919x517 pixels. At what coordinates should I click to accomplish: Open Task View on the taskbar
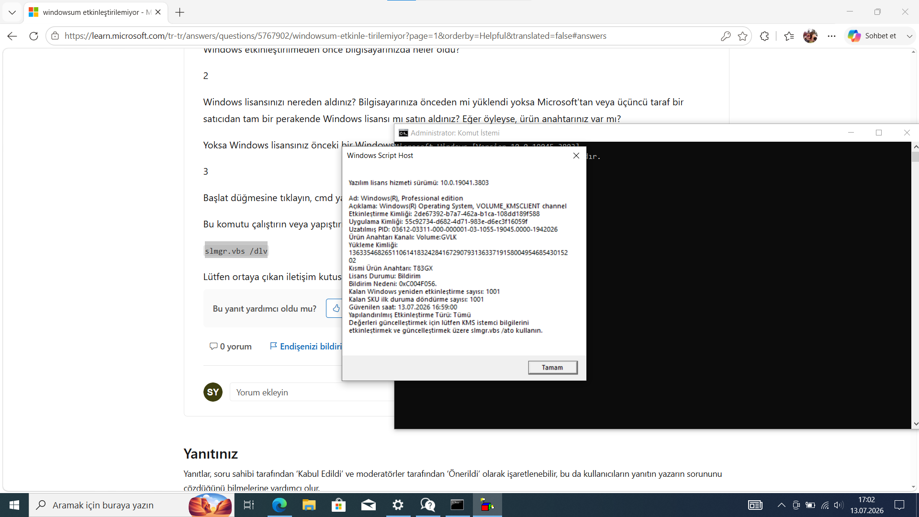point(249,505)
